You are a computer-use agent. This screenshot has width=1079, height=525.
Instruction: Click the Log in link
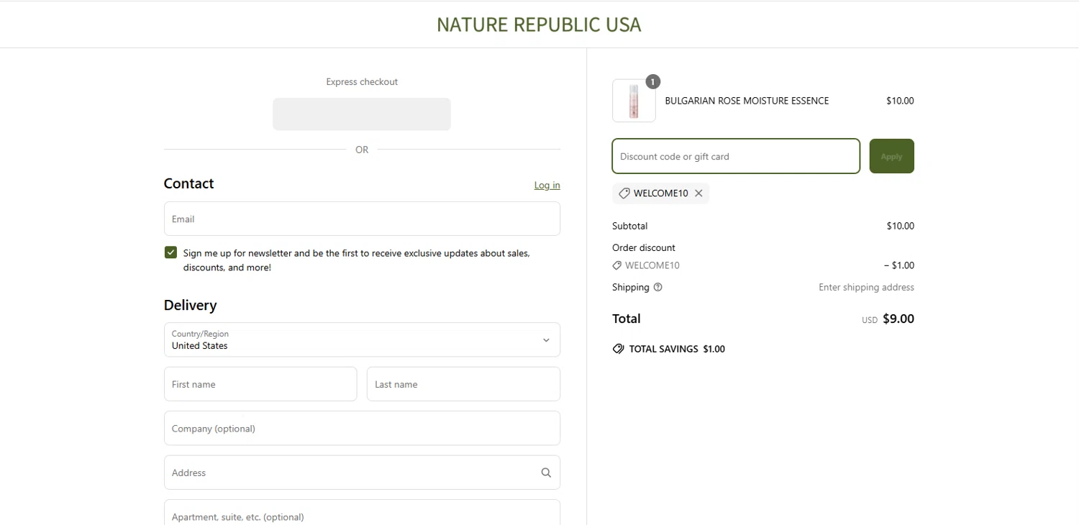click(547, 186)
